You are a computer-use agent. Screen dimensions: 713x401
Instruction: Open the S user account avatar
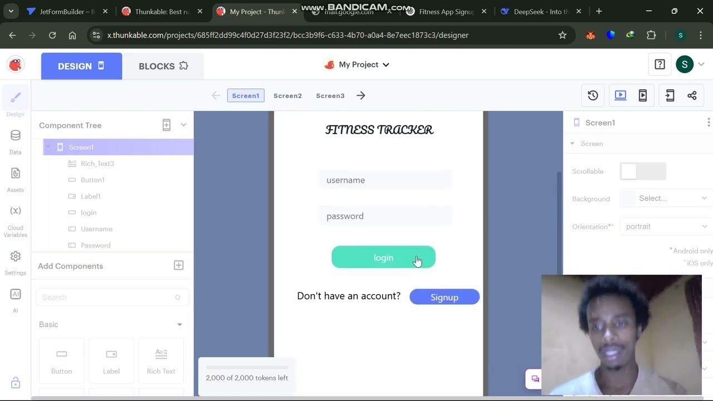click(684, 65)
